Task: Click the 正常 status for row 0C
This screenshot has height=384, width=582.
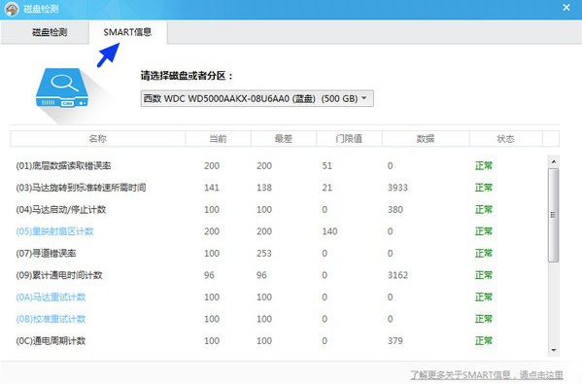Action: (x=484, y=341)
